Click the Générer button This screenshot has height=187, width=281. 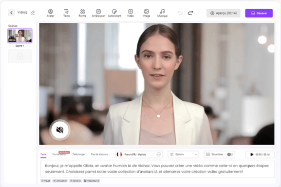tap(259, 13)
